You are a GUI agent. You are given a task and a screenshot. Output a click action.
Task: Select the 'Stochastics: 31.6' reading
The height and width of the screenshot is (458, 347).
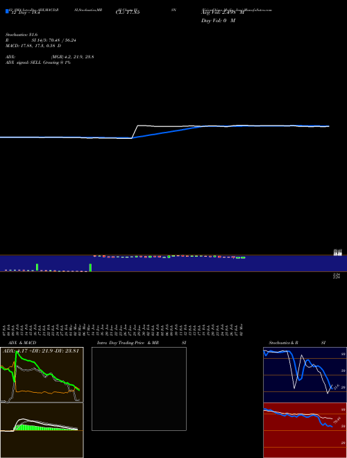pyautogui.click(x=22, y=35)
